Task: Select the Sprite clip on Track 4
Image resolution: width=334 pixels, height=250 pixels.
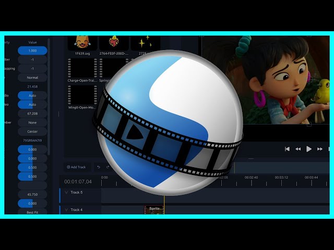Action: [154, 210]
